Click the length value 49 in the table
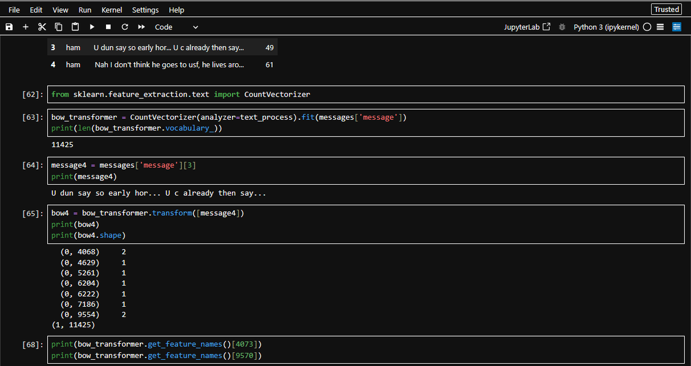Screen dimensions: 691x366 (x=269, y=48)
